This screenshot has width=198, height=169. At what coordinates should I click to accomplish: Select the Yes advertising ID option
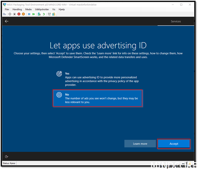coord(97,79)
